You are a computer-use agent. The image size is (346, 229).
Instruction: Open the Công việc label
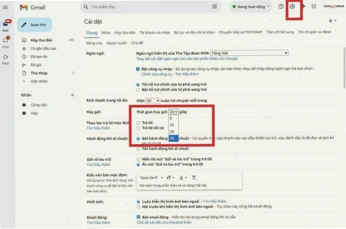tap(39, 105)
